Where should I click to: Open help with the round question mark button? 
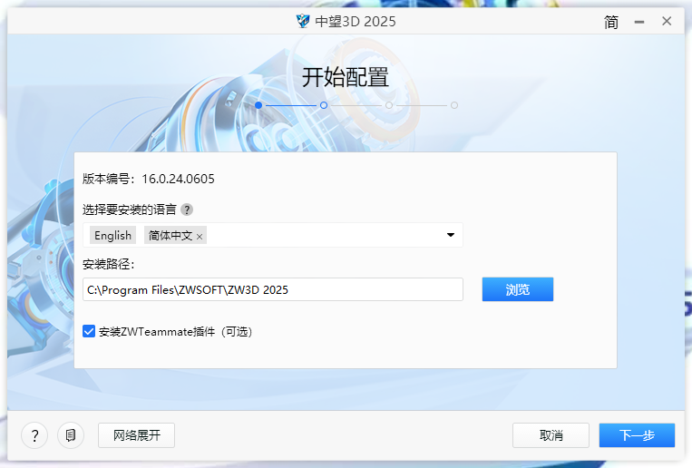[x=34, y=435]
